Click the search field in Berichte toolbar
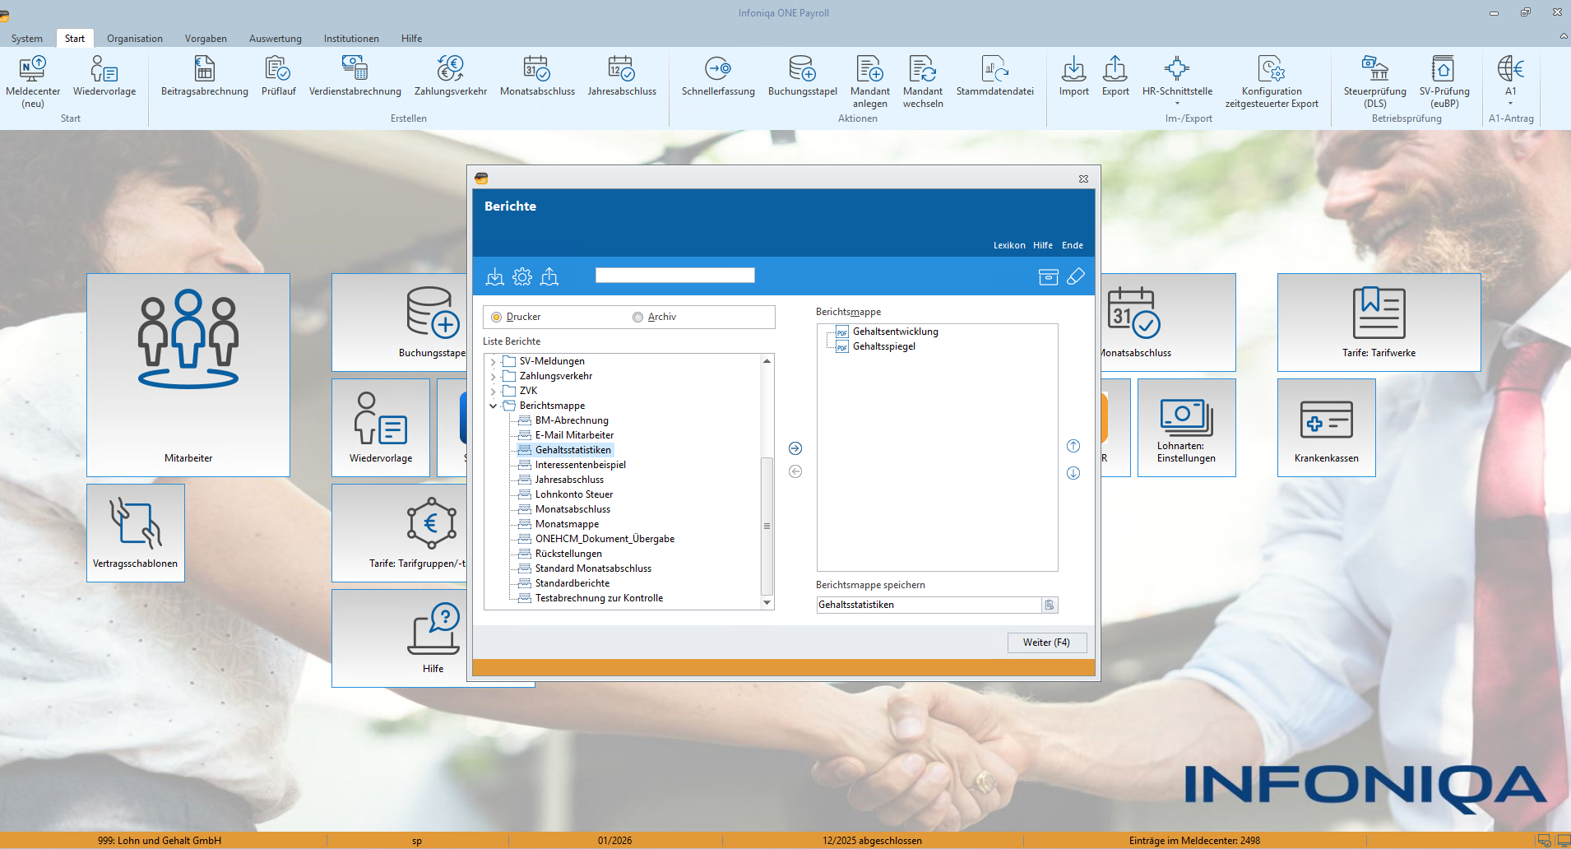This screenshot has height=849, width=1571. pos(675,276)
